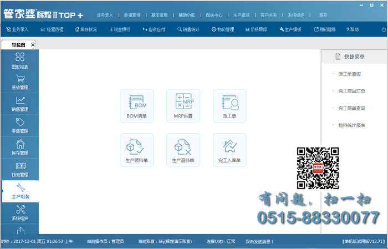Viewport: 388px width, 249px height.
Task: Minimize the application window
Action: tap(361, 5)
